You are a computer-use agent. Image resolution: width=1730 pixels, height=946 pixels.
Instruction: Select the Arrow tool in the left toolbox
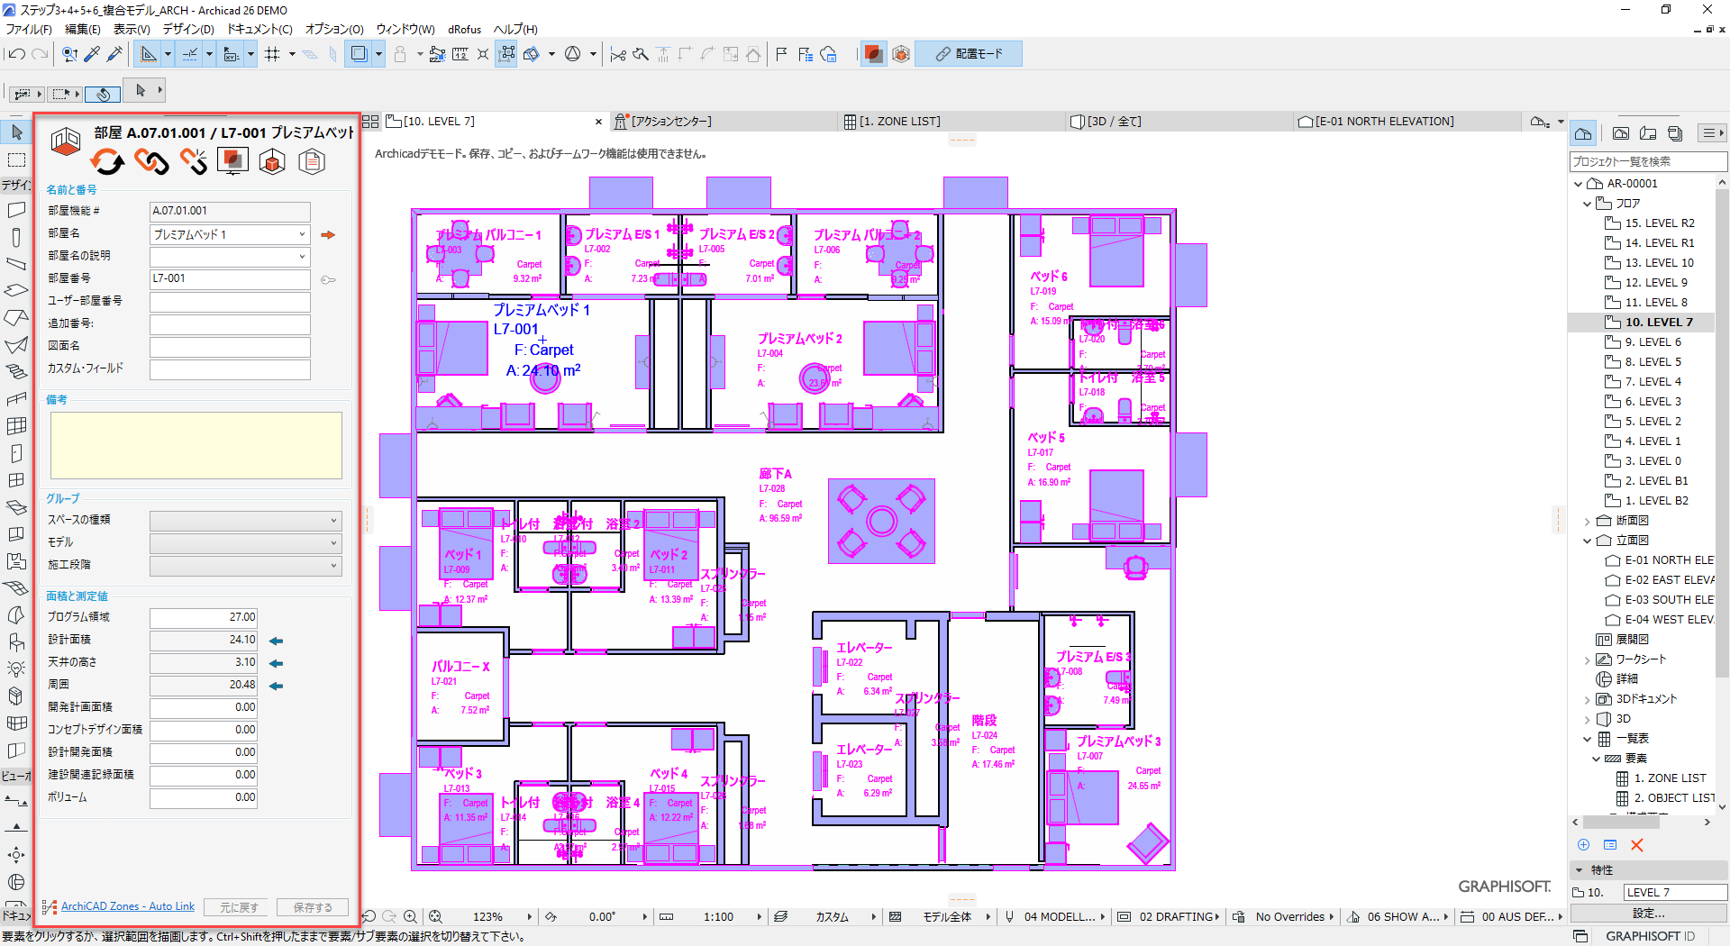coord(16,133)
